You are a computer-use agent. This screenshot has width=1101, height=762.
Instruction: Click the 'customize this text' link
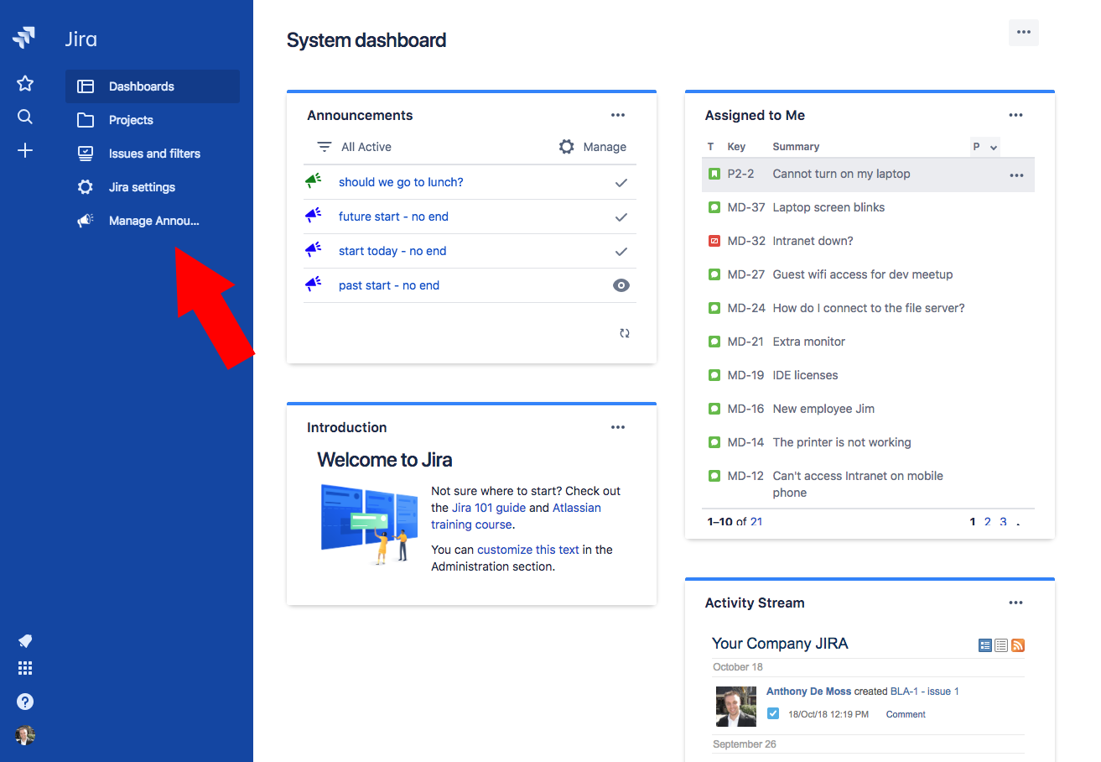pyautogui.click(x=528, y=550)
